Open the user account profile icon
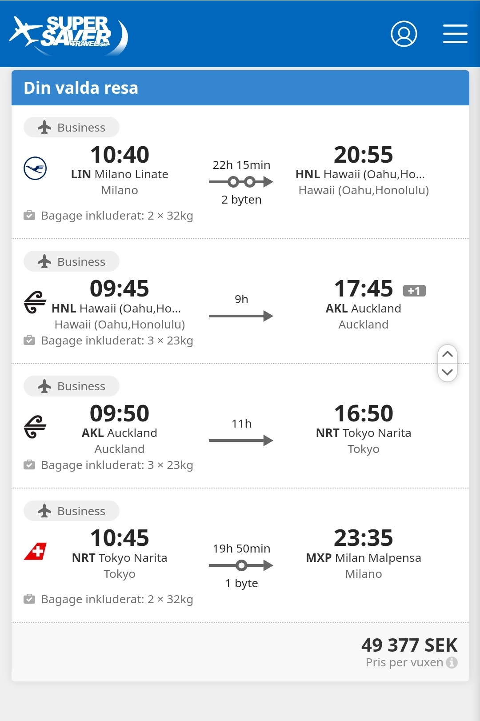 click(404, 34)
